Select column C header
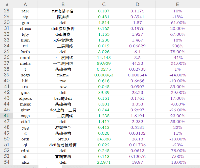200x168 pixels. pyautogui.click(x=104, y=4)
